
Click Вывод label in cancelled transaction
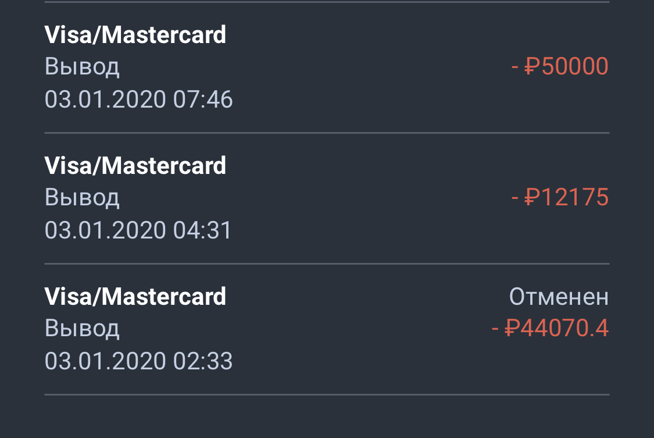point(82,329)
